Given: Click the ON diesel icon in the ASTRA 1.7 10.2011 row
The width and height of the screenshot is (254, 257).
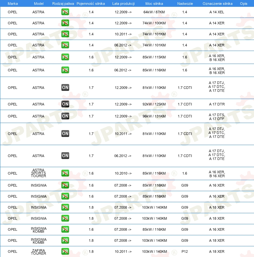Looking at the screenshot, I should (x=65, y=134).
